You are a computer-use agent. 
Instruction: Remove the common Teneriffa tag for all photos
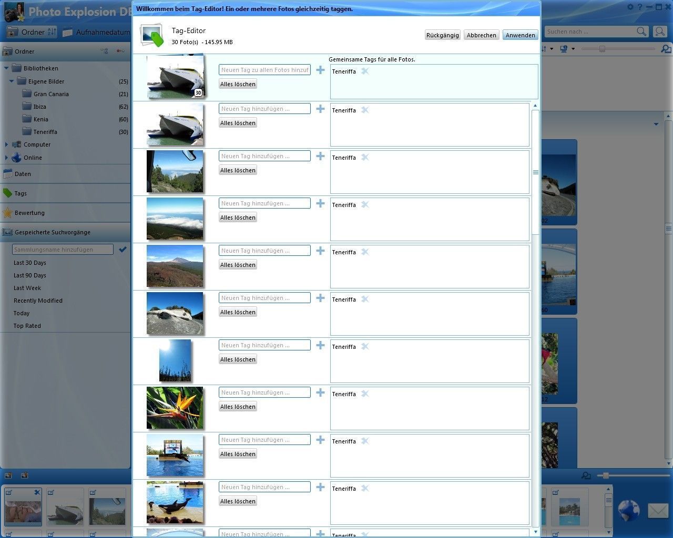click(365, 71)
